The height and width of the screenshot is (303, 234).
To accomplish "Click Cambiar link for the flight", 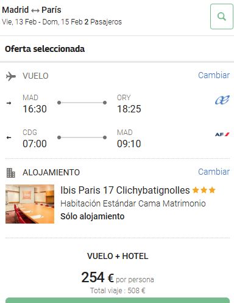I will click(x=214, y=75).
